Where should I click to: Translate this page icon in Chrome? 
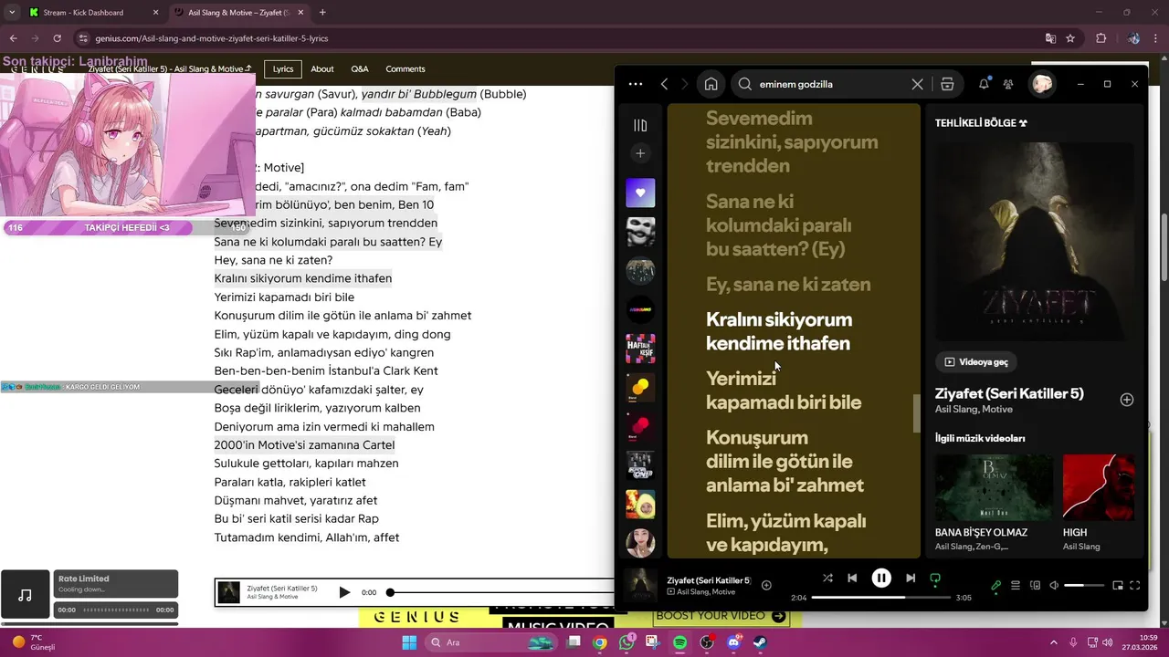coord(1050,38)
